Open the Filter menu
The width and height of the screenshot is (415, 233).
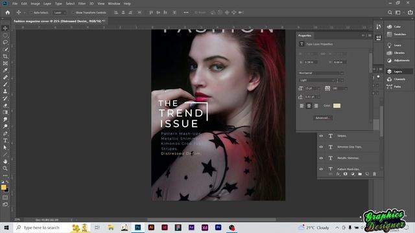tap(82, 4)
